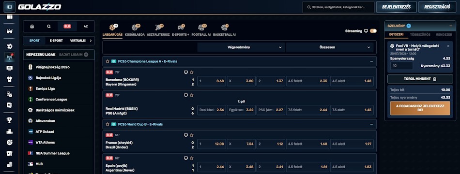
Task: Select the Football AI tab
Action: [x=201, y=30]
